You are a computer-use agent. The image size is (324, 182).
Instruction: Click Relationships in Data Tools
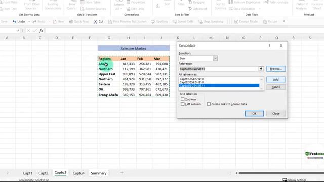[276, 2]
